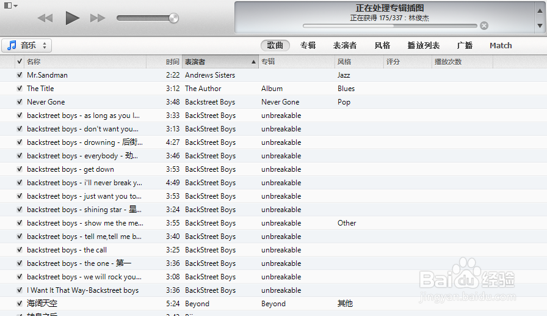This screenshot has height=316, width=547.
Task: Switch to the 广播 tab
Action: click(465, 45)
